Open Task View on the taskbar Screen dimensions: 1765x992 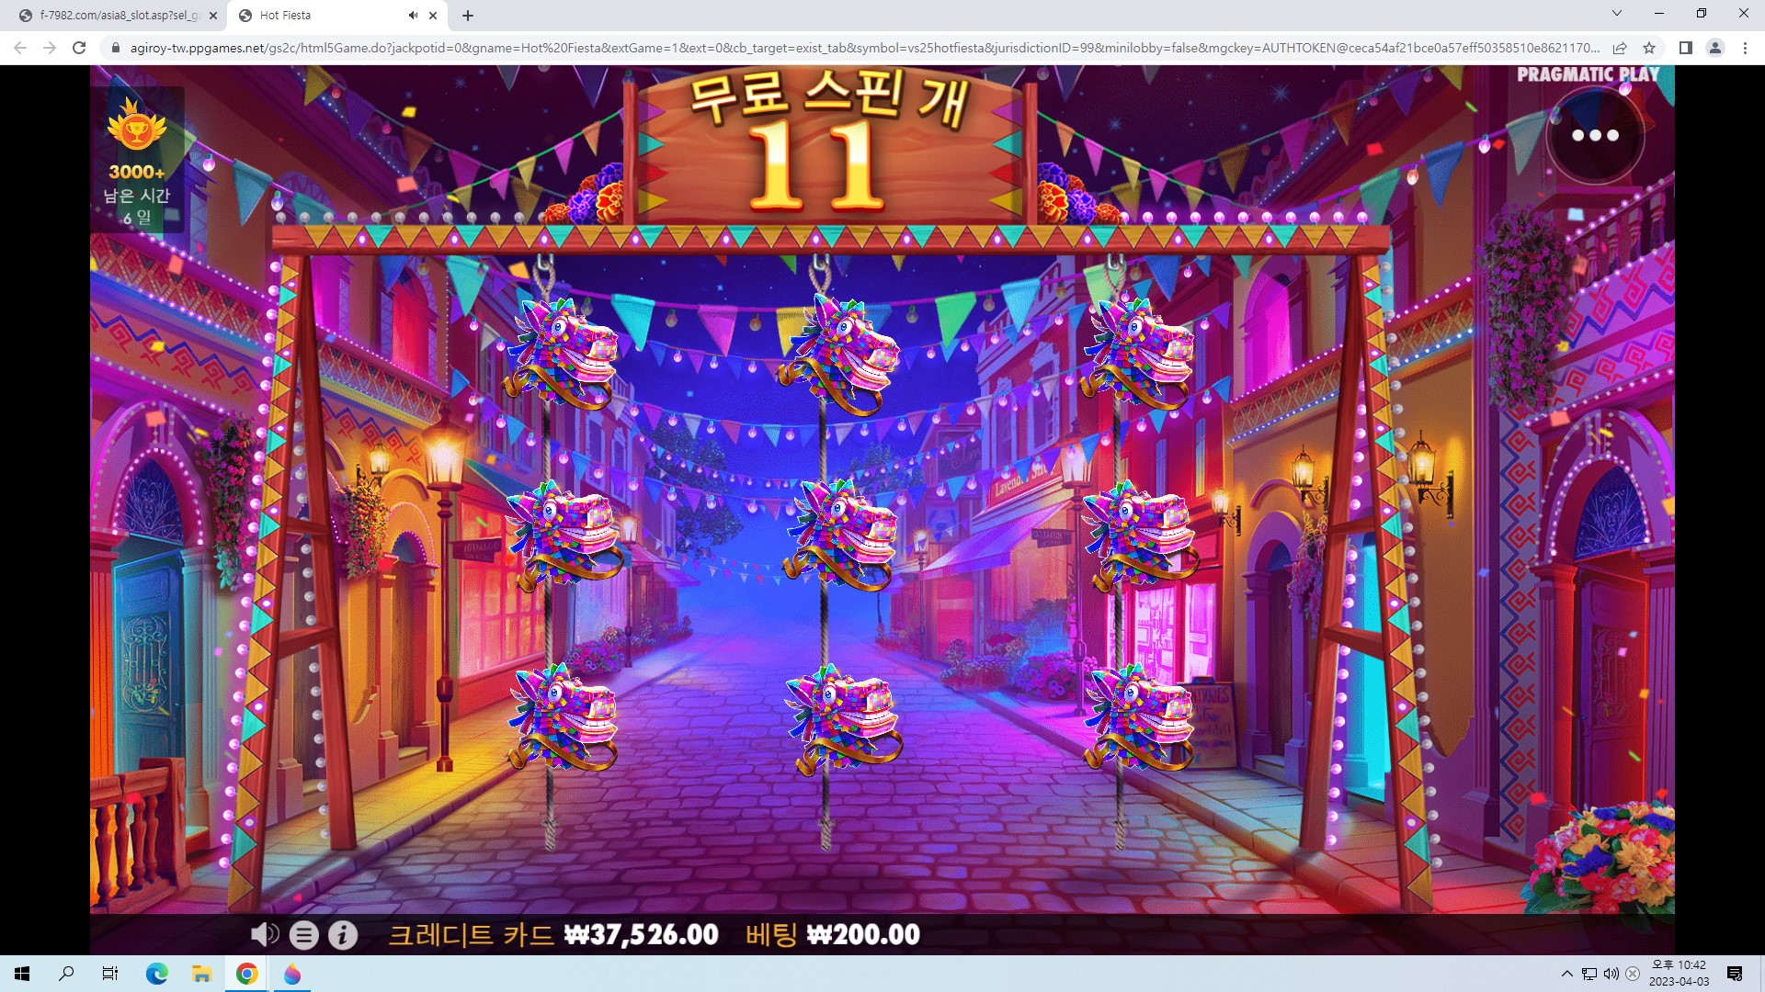pyautogui.click(x=110, y=974)
